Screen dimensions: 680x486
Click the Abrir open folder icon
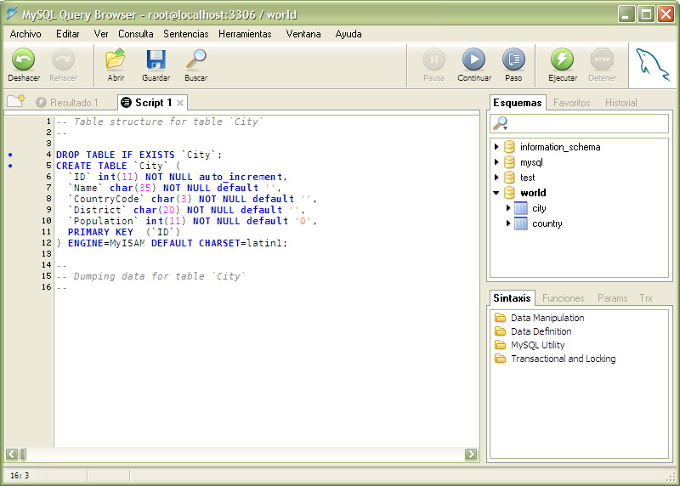pyautogui.click(x=116, y=59)
